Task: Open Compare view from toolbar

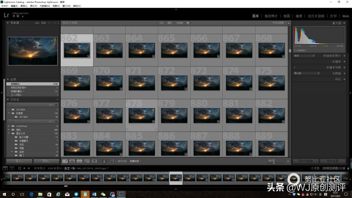Action: click(80, 161)
